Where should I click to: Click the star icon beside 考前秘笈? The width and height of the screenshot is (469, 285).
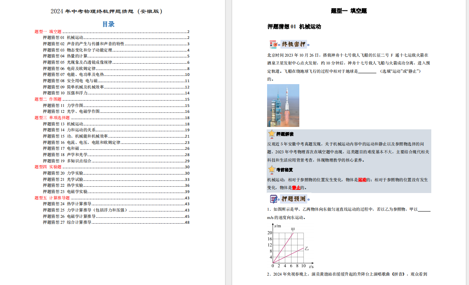271,170
